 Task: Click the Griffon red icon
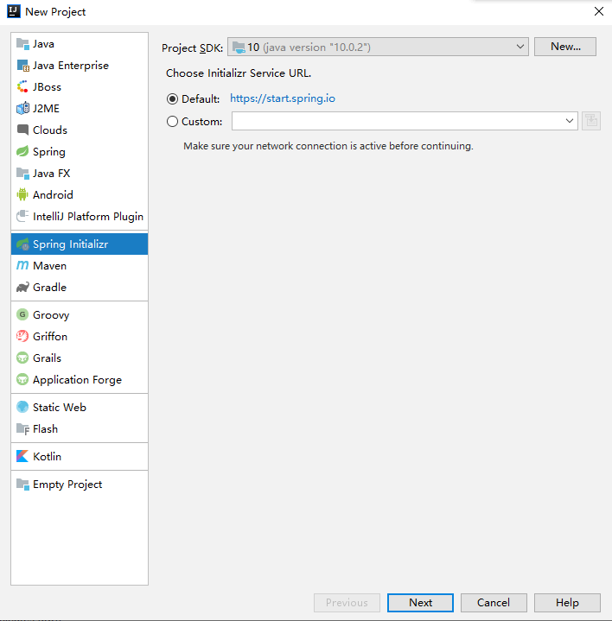[x=22, y=336]
